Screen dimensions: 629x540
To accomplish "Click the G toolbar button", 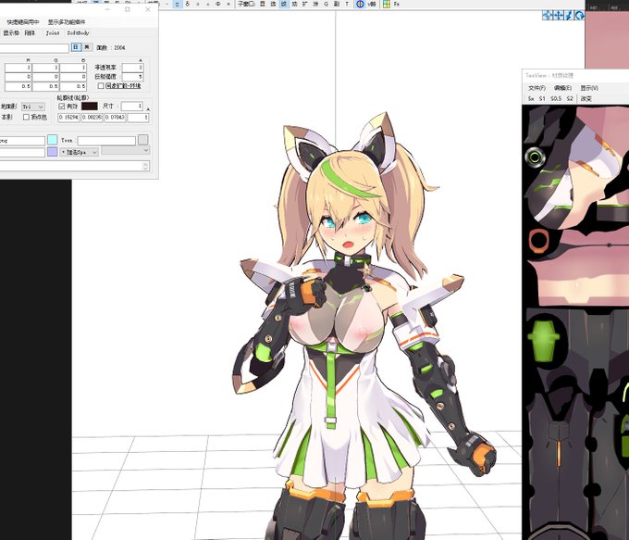I will click(x=326, y=4).
